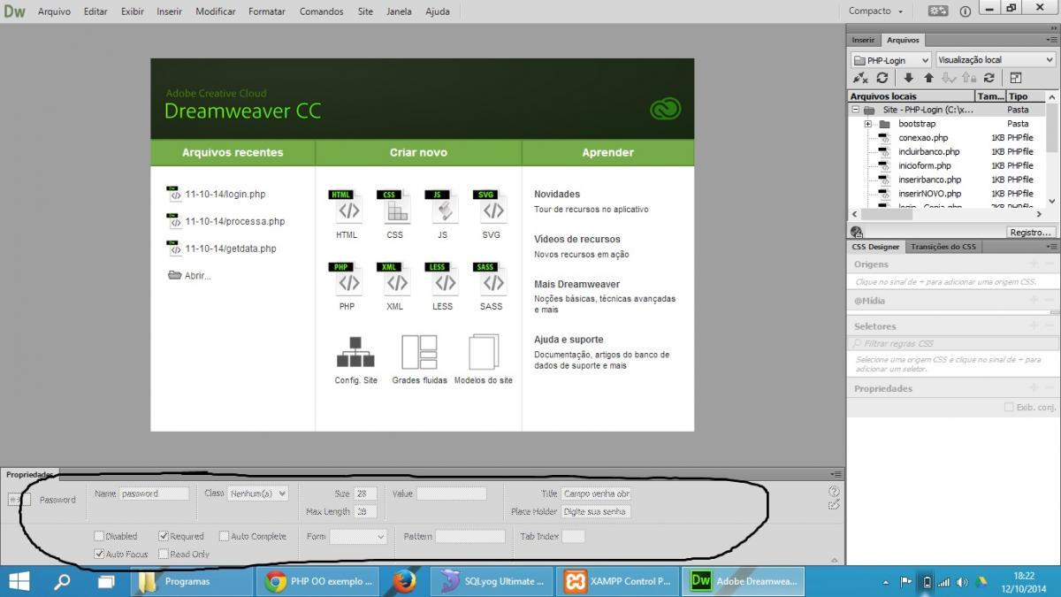Click the quick tag editor icon in Propriedades
1061x597 pixels.
click(834, 505)
